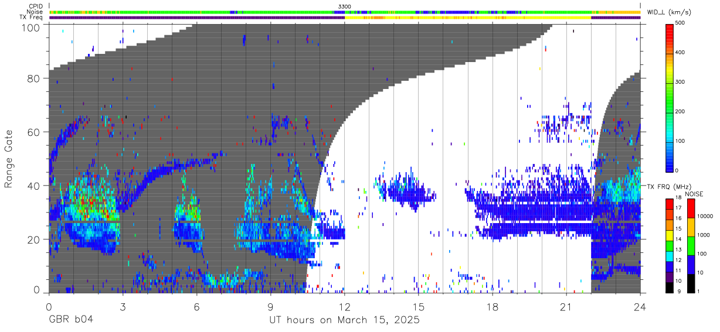Click the Noise row label
This screenshot has height=332, width=720.
(35, 12)
